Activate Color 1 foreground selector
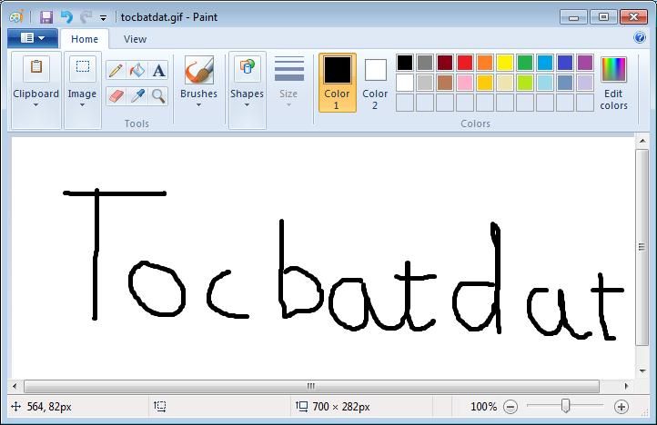The image size is (657, 425). click(337, 82)
